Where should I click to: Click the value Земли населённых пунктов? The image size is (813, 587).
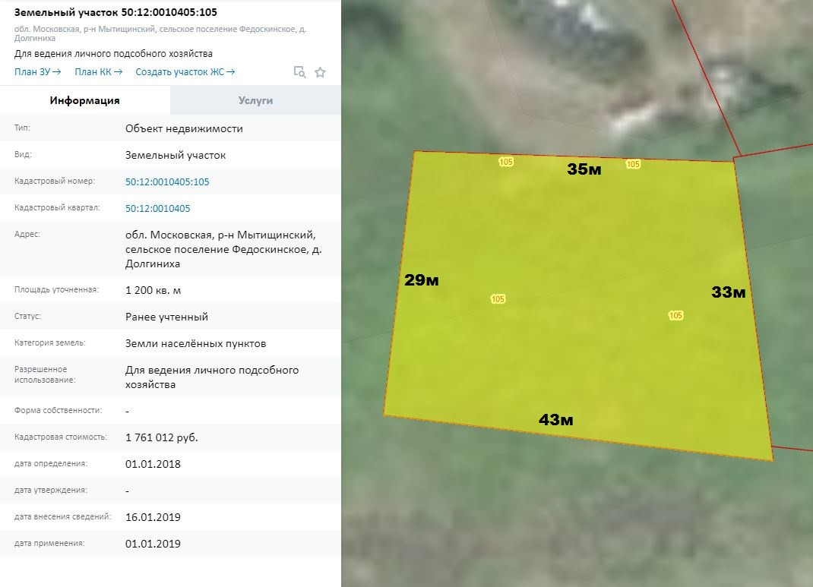(195, 343)
